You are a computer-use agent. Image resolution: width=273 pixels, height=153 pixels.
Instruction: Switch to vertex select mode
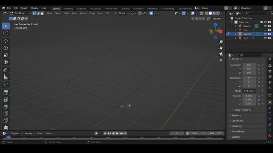34,13
